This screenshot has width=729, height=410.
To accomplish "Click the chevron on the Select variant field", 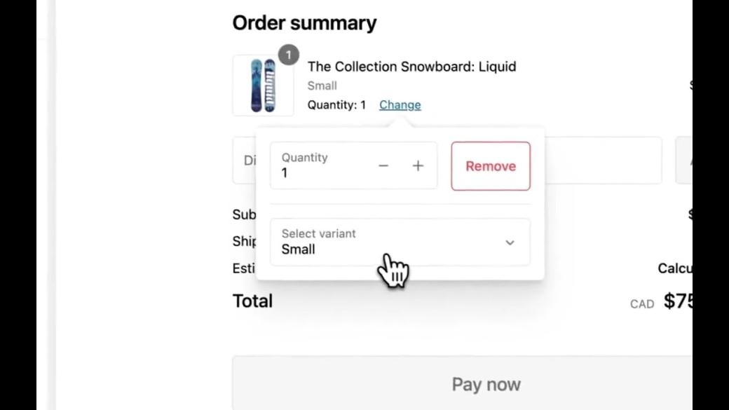I will point(510,242).
